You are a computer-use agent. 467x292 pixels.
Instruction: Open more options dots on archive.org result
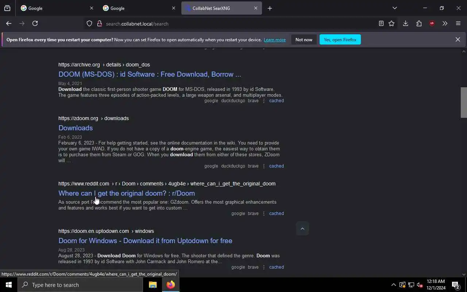pyautogui.click(x=264, y=101)
